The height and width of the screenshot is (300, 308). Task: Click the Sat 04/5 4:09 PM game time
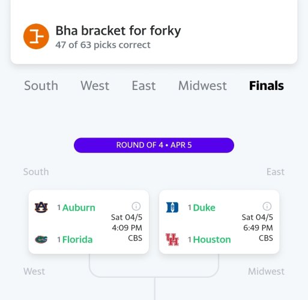[x=127, y=223]
